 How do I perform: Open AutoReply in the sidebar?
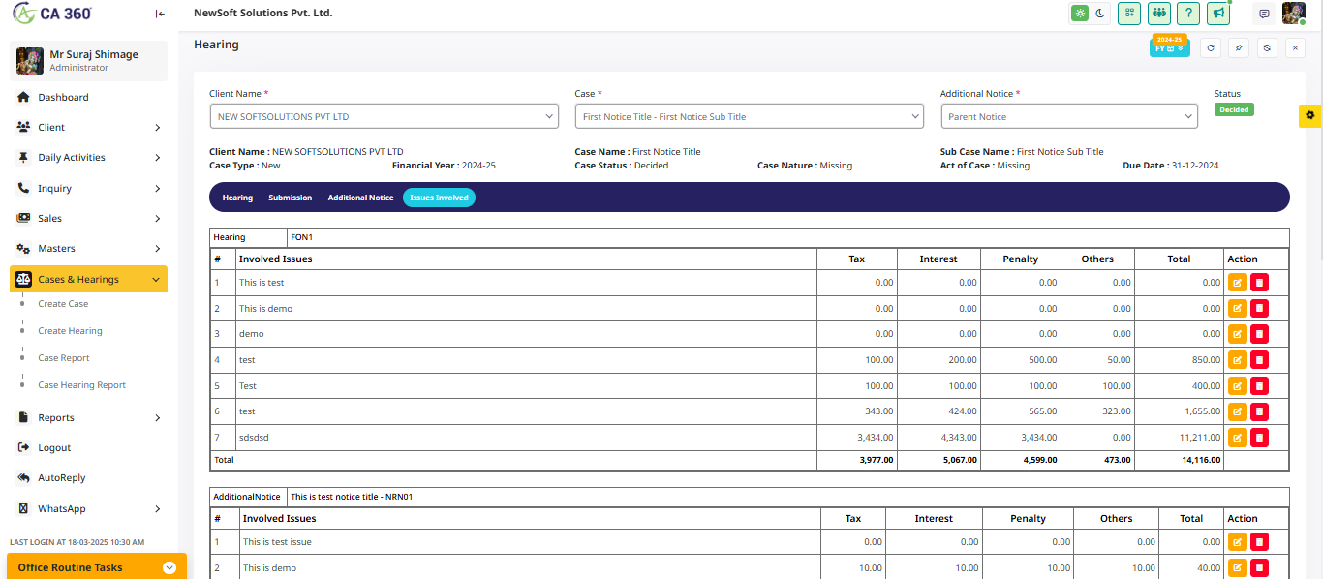(x=89, y=477)
